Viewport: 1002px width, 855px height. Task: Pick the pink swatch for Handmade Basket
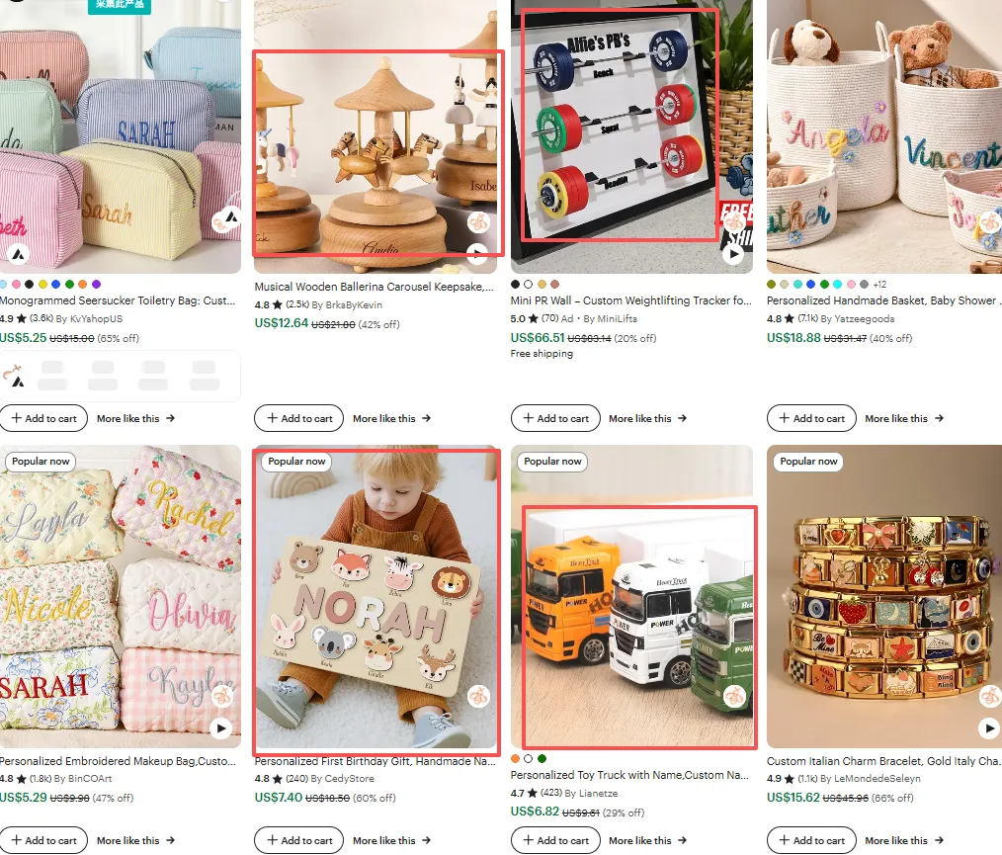tap(851, 285)
